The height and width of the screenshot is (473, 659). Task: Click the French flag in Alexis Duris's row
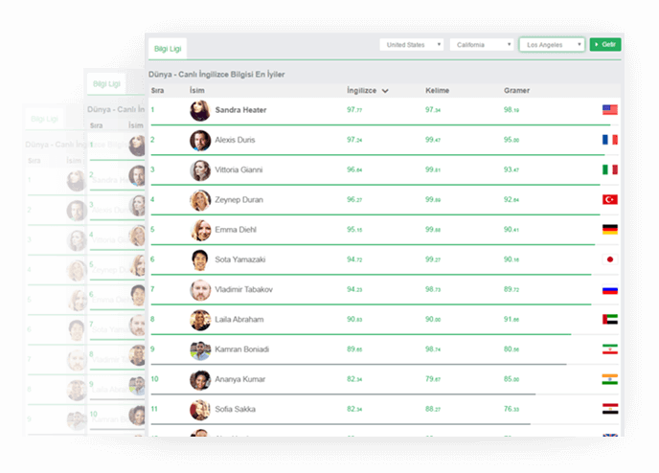pos(610,140)
